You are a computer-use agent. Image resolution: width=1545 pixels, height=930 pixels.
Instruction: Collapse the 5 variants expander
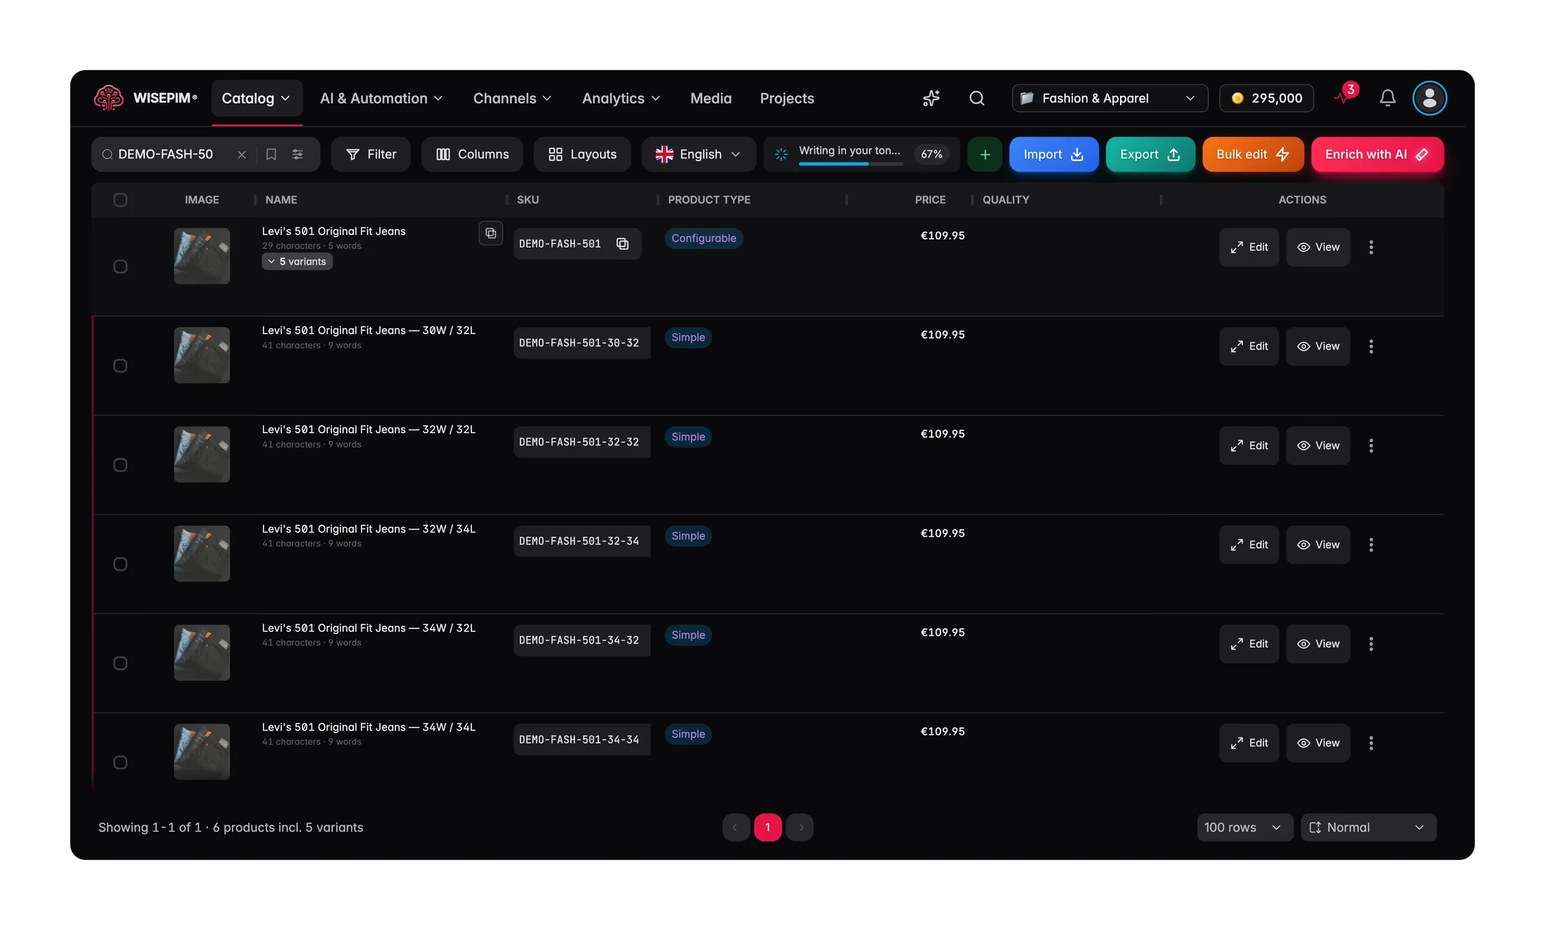tap(297, 261)
